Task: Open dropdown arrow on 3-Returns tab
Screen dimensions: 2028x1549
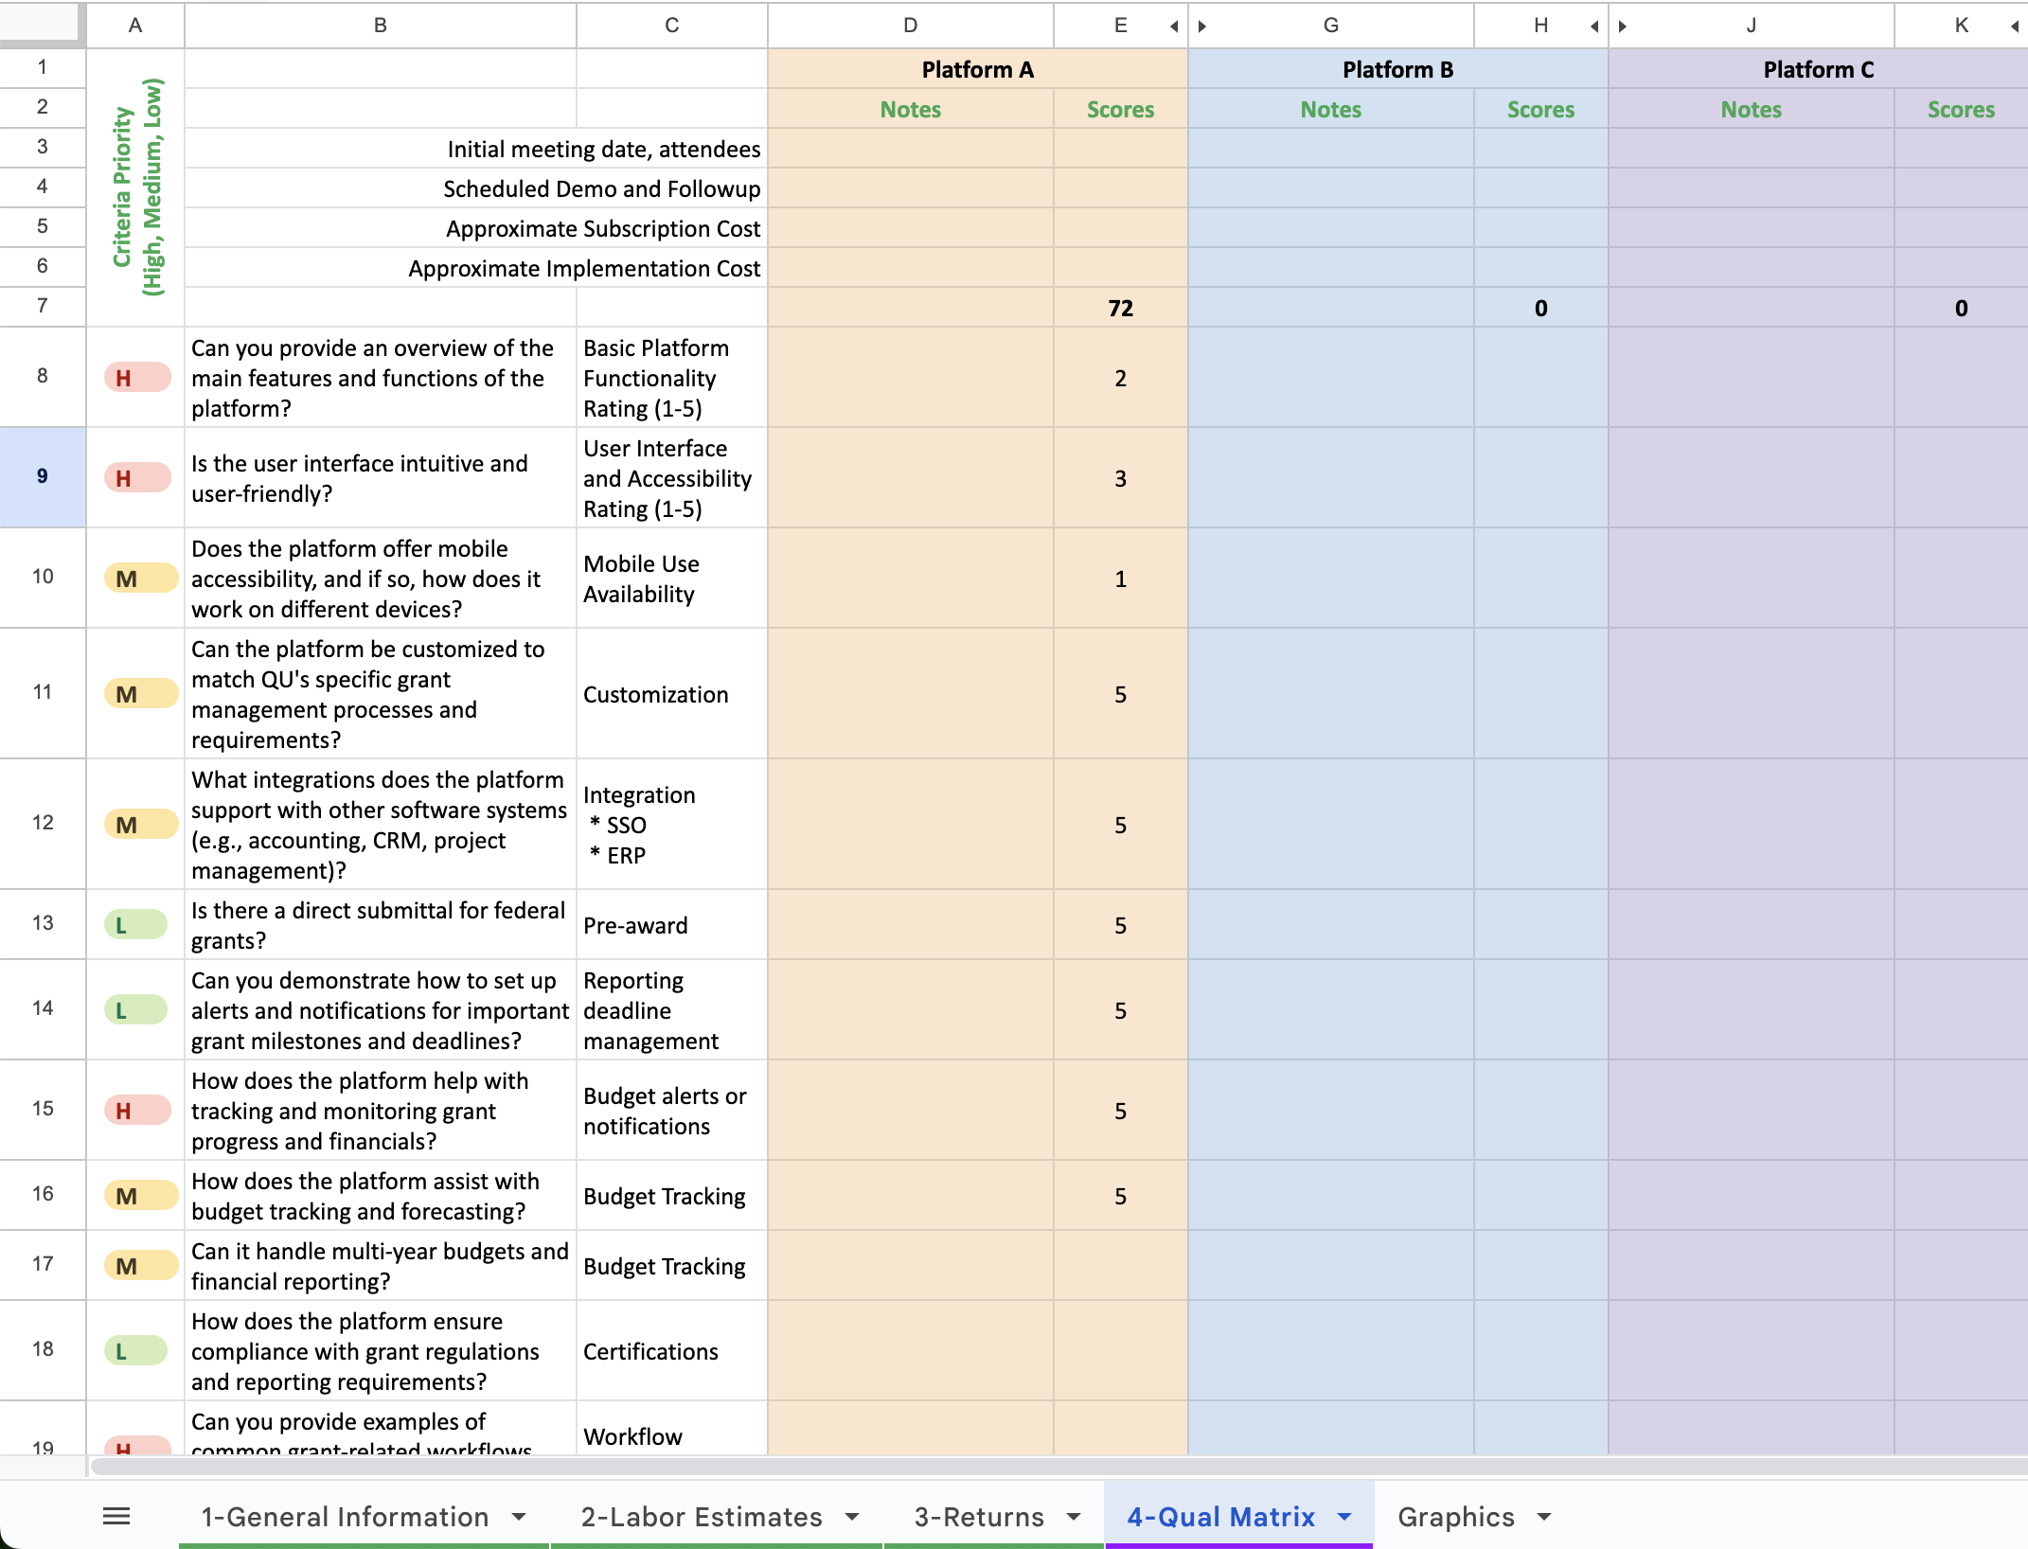Action: [1074, 1517]
